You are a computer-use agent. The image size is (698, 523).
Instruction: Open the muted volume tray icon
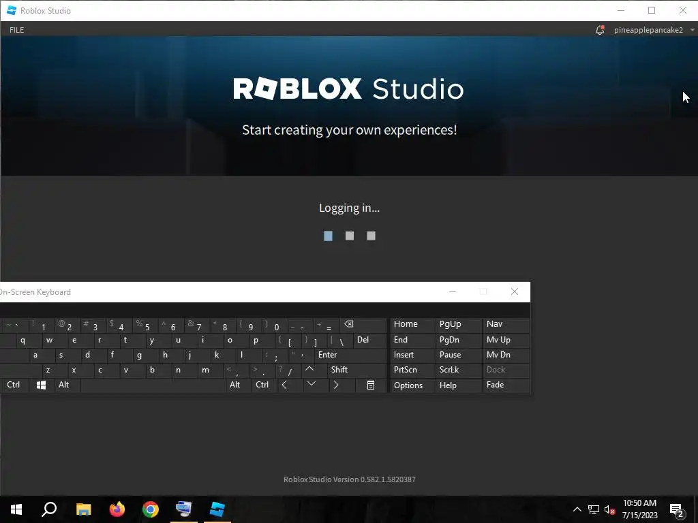(609, 509)
